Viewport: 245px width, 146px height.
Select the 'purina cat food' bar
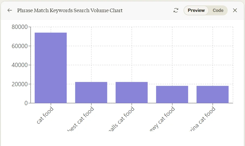click(212, 94)
